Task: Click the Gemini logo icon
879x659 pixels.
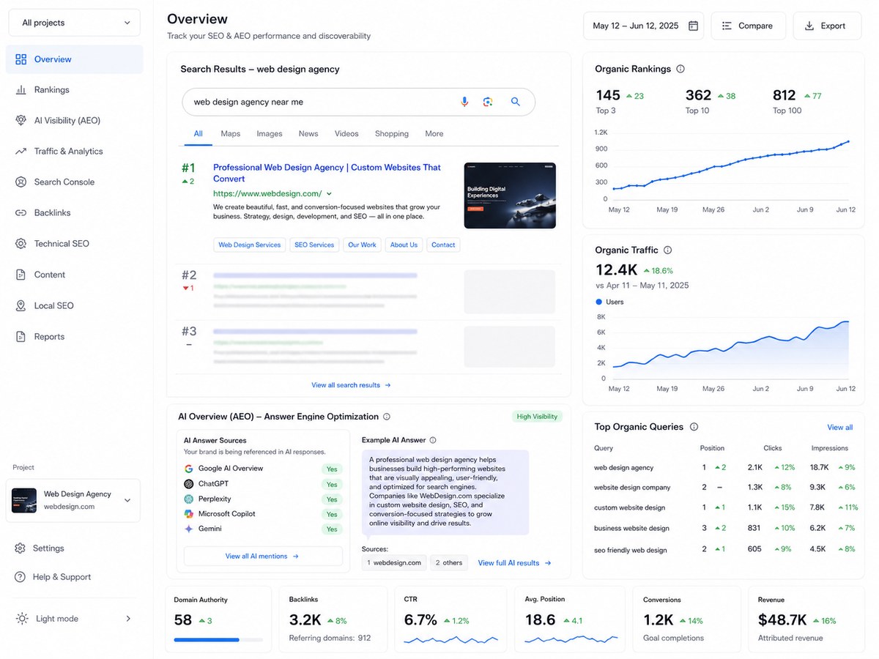Action: point(189,529)
